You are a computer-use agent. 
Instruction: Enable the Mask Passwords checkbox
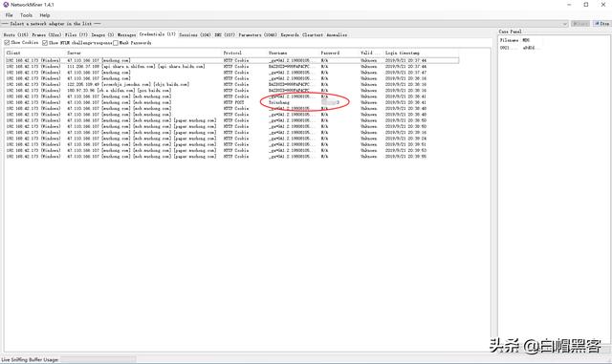click(x=116, y=43)
